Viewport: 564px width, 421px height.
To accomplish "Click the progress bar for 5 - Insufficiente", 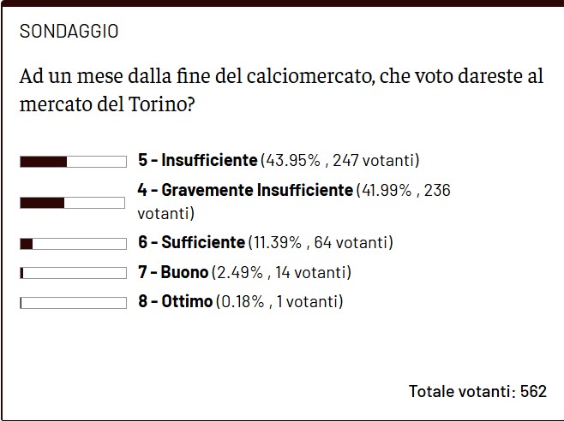I will [73, 161].
